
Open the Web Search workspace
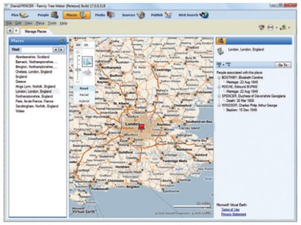point(193,15)
